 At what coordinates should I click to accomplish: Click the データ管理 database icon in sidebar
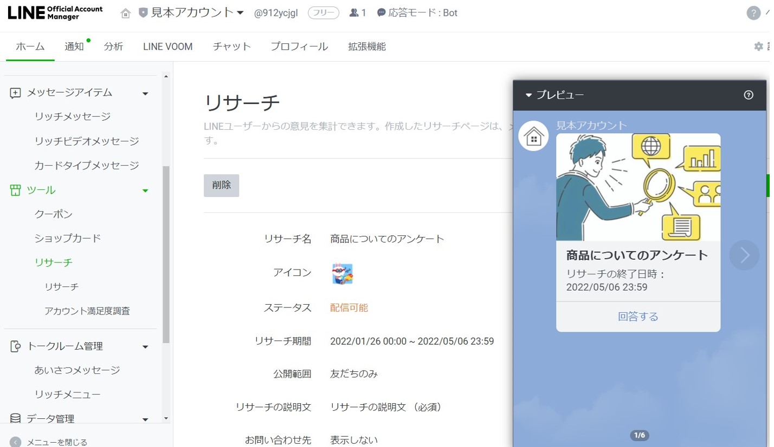click(15, 418)
